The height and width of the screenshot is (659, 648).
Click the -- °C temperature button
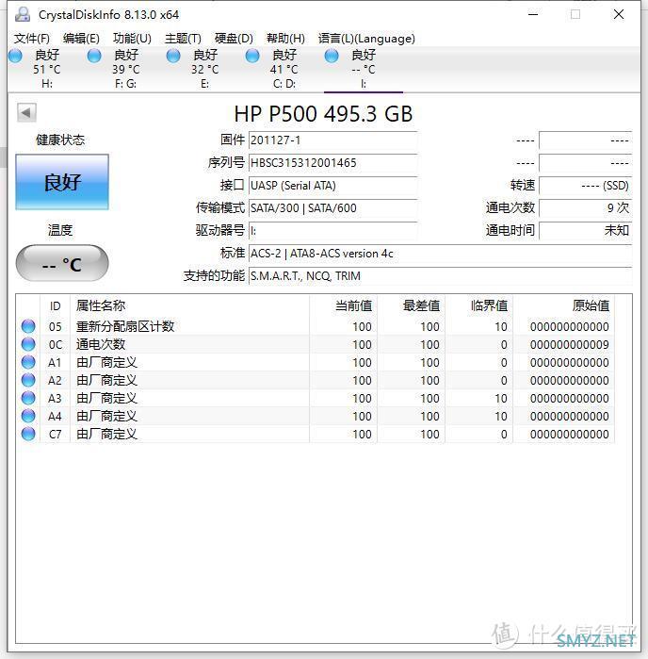click(x=62, y=264)
